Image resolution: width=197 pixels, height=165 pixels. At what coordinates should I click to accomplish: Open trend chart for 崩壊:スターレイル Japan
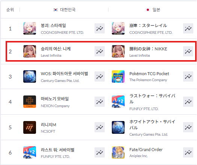188,29
